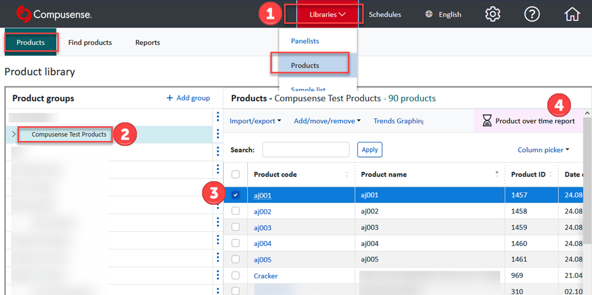The image size is (592, 295).
Task: Sort by Product code column arrows
Action: click(347, 174)
